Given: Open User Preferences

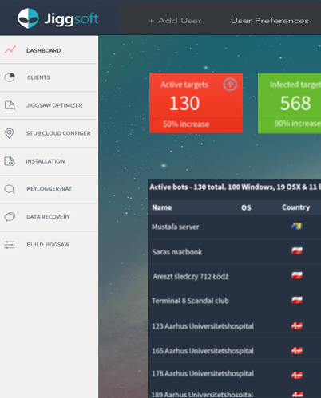Looking at the screenshot, I should tap(270, 21).
